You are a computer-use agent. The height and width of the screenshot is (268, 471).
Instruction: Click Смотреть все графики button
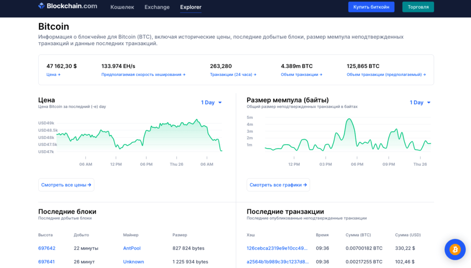click(278, 185)
